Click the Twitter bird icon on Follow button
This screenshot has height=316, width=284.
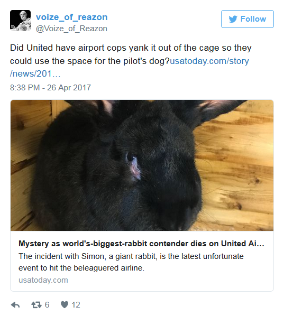(x=233, y=19)
